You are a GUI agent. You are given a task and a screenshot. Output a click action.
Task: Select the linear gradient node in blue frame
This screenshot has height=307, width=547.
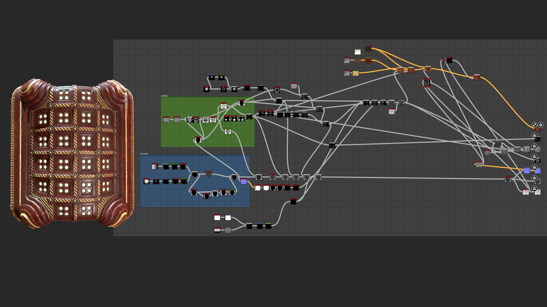(155, 167)
